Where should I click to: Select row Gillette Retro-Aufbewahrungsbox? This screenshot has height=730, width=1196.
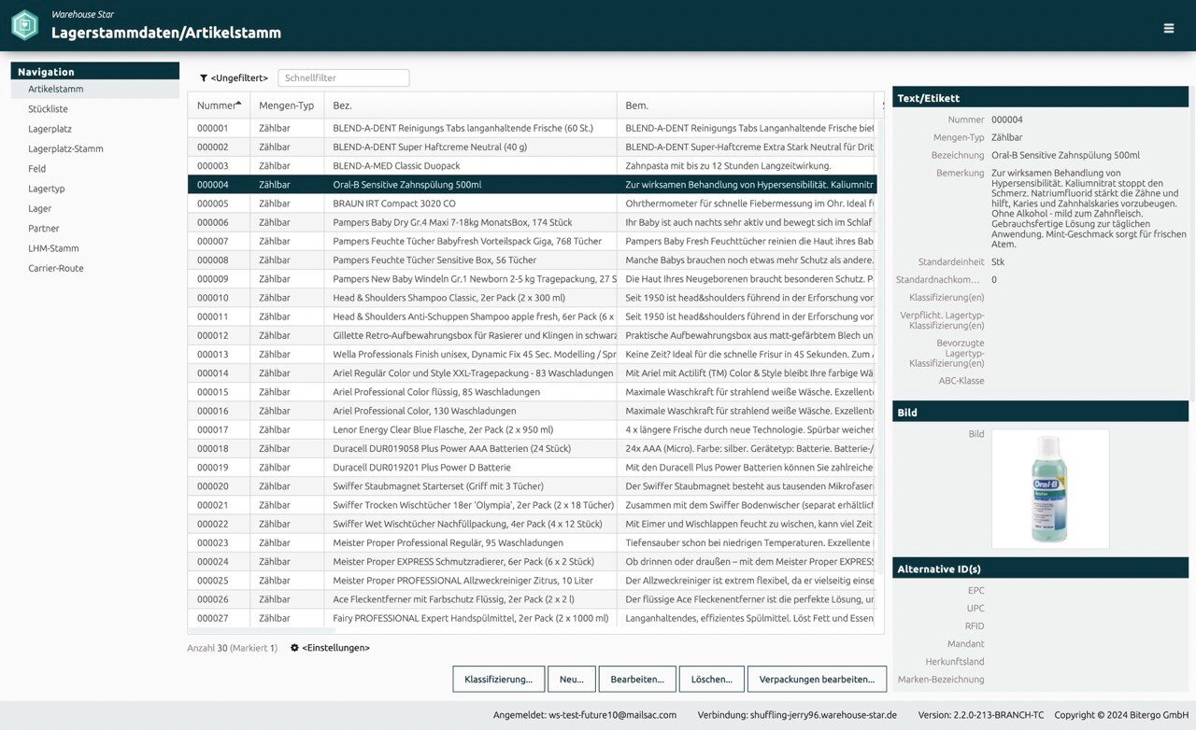click(x=532, y=335)
